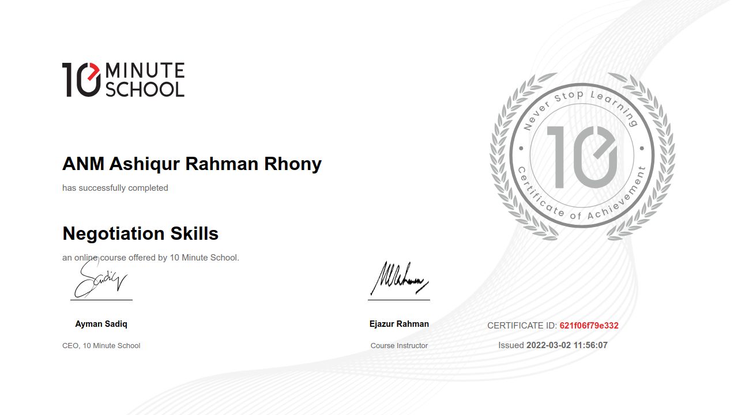Select the red certificate ID 621f06f79e332
This screenshot has height=415, width=738.
[x=589, y=326]
